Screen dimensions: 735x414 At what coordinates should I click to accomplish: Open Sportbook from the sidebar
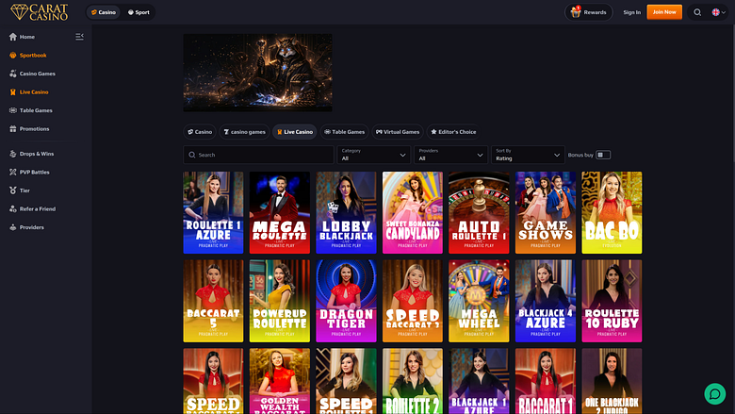[x=33, y=56]
